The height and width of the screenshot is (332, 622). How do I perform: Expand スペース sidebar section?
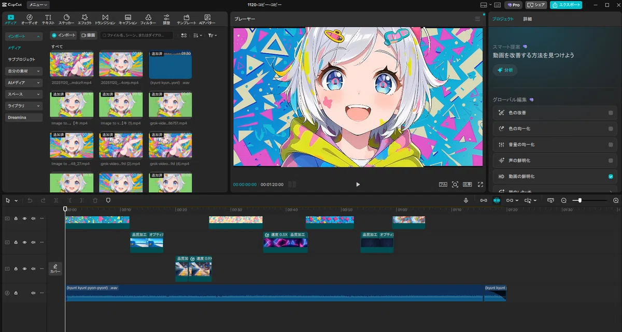24,94
